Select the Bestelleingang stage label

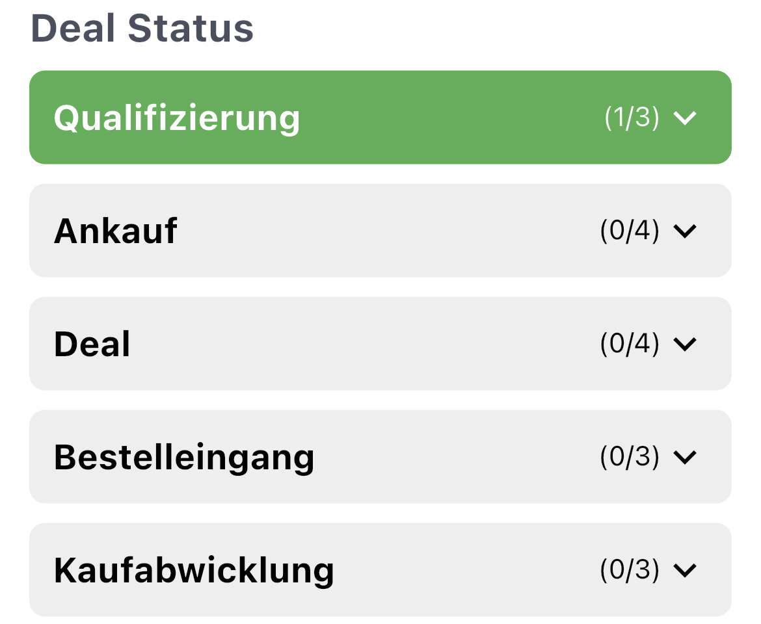[184, 457]
